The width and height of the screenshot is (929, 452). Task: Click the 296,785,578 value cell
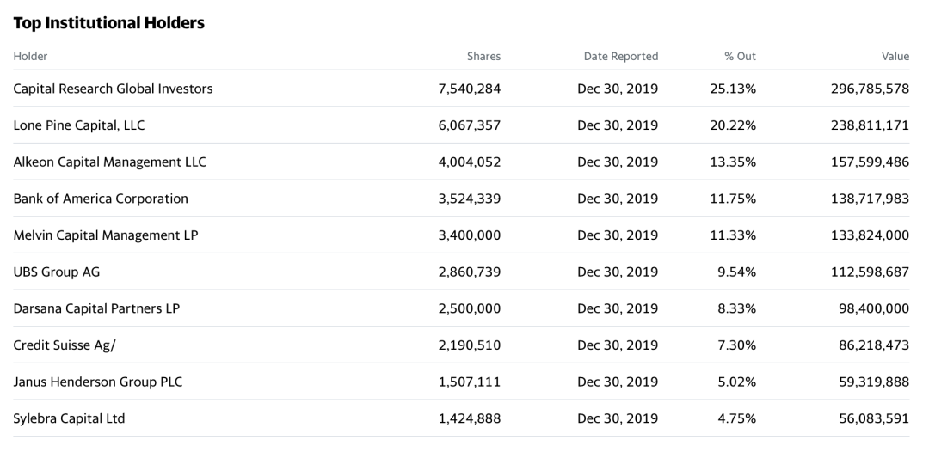(870, 89)
